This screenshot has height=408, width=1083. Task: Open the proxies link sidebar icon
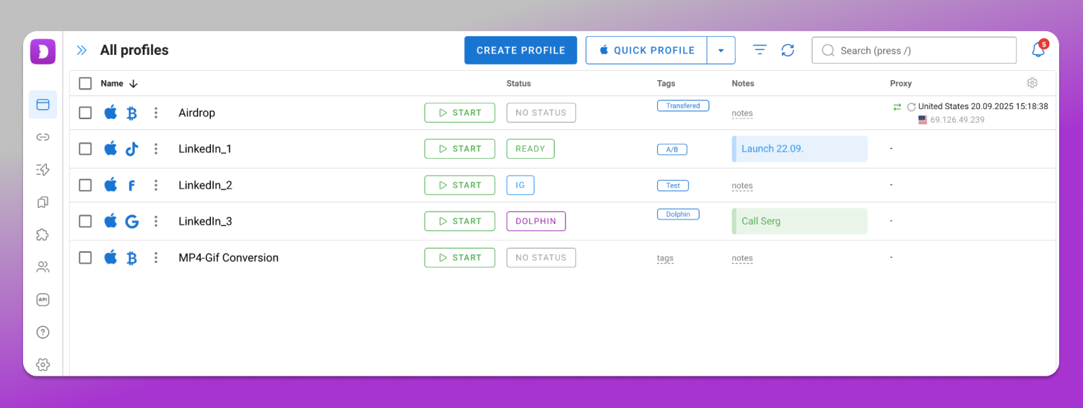(43, 137)
